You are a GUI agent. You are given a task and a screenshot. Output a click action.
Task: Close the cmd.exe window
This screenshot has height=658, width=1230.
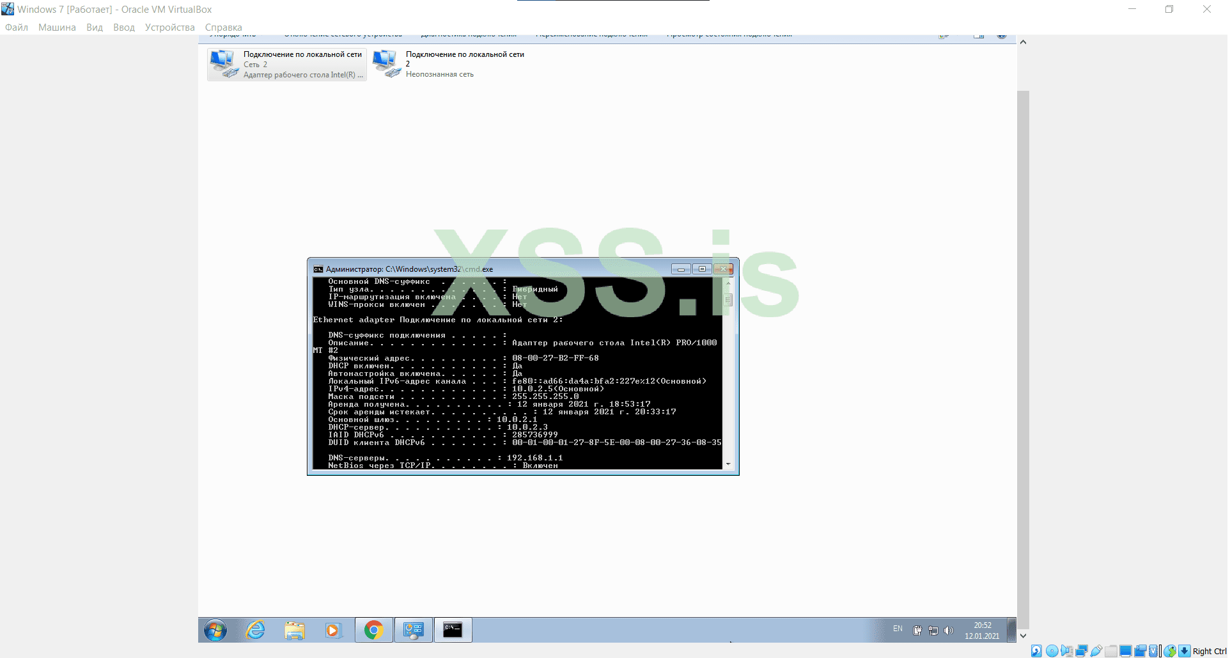click(723, 269)
